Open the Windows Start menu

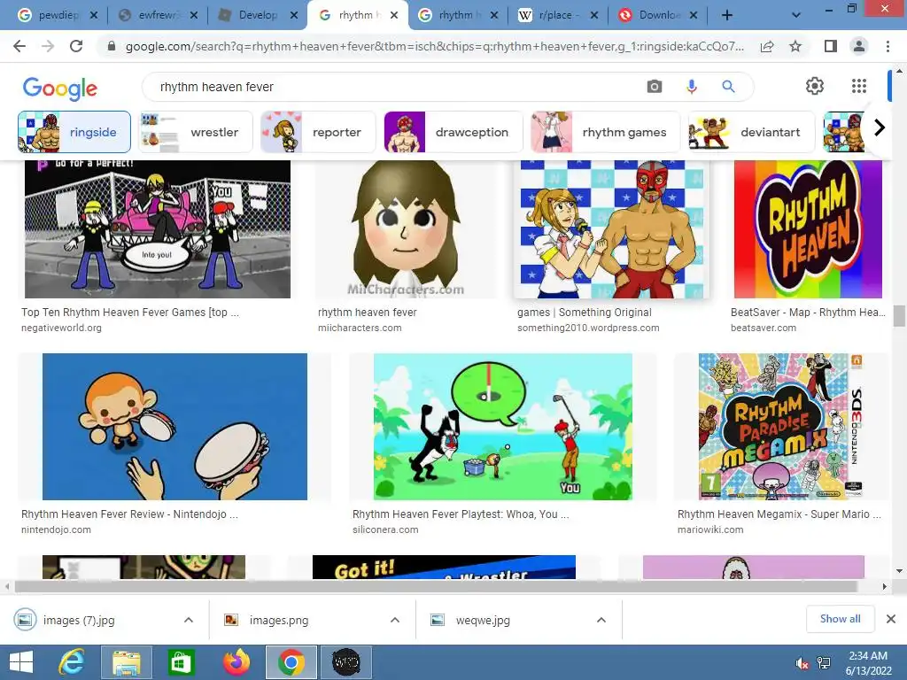pyautogui.click(x=21, y=662)
